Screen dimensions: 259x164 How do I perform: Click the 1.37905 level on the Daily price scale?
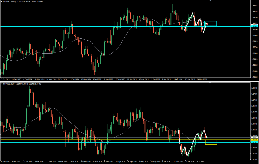254,94
